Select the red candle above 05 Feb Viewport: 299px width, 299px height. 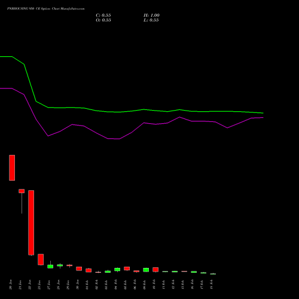tap(127, 269)
